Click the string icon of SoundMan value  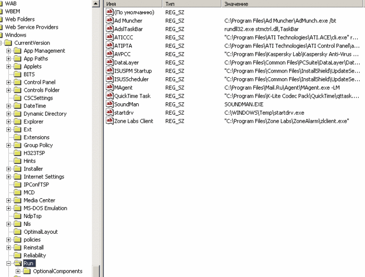pyautogui.click(x=110, y=104)
